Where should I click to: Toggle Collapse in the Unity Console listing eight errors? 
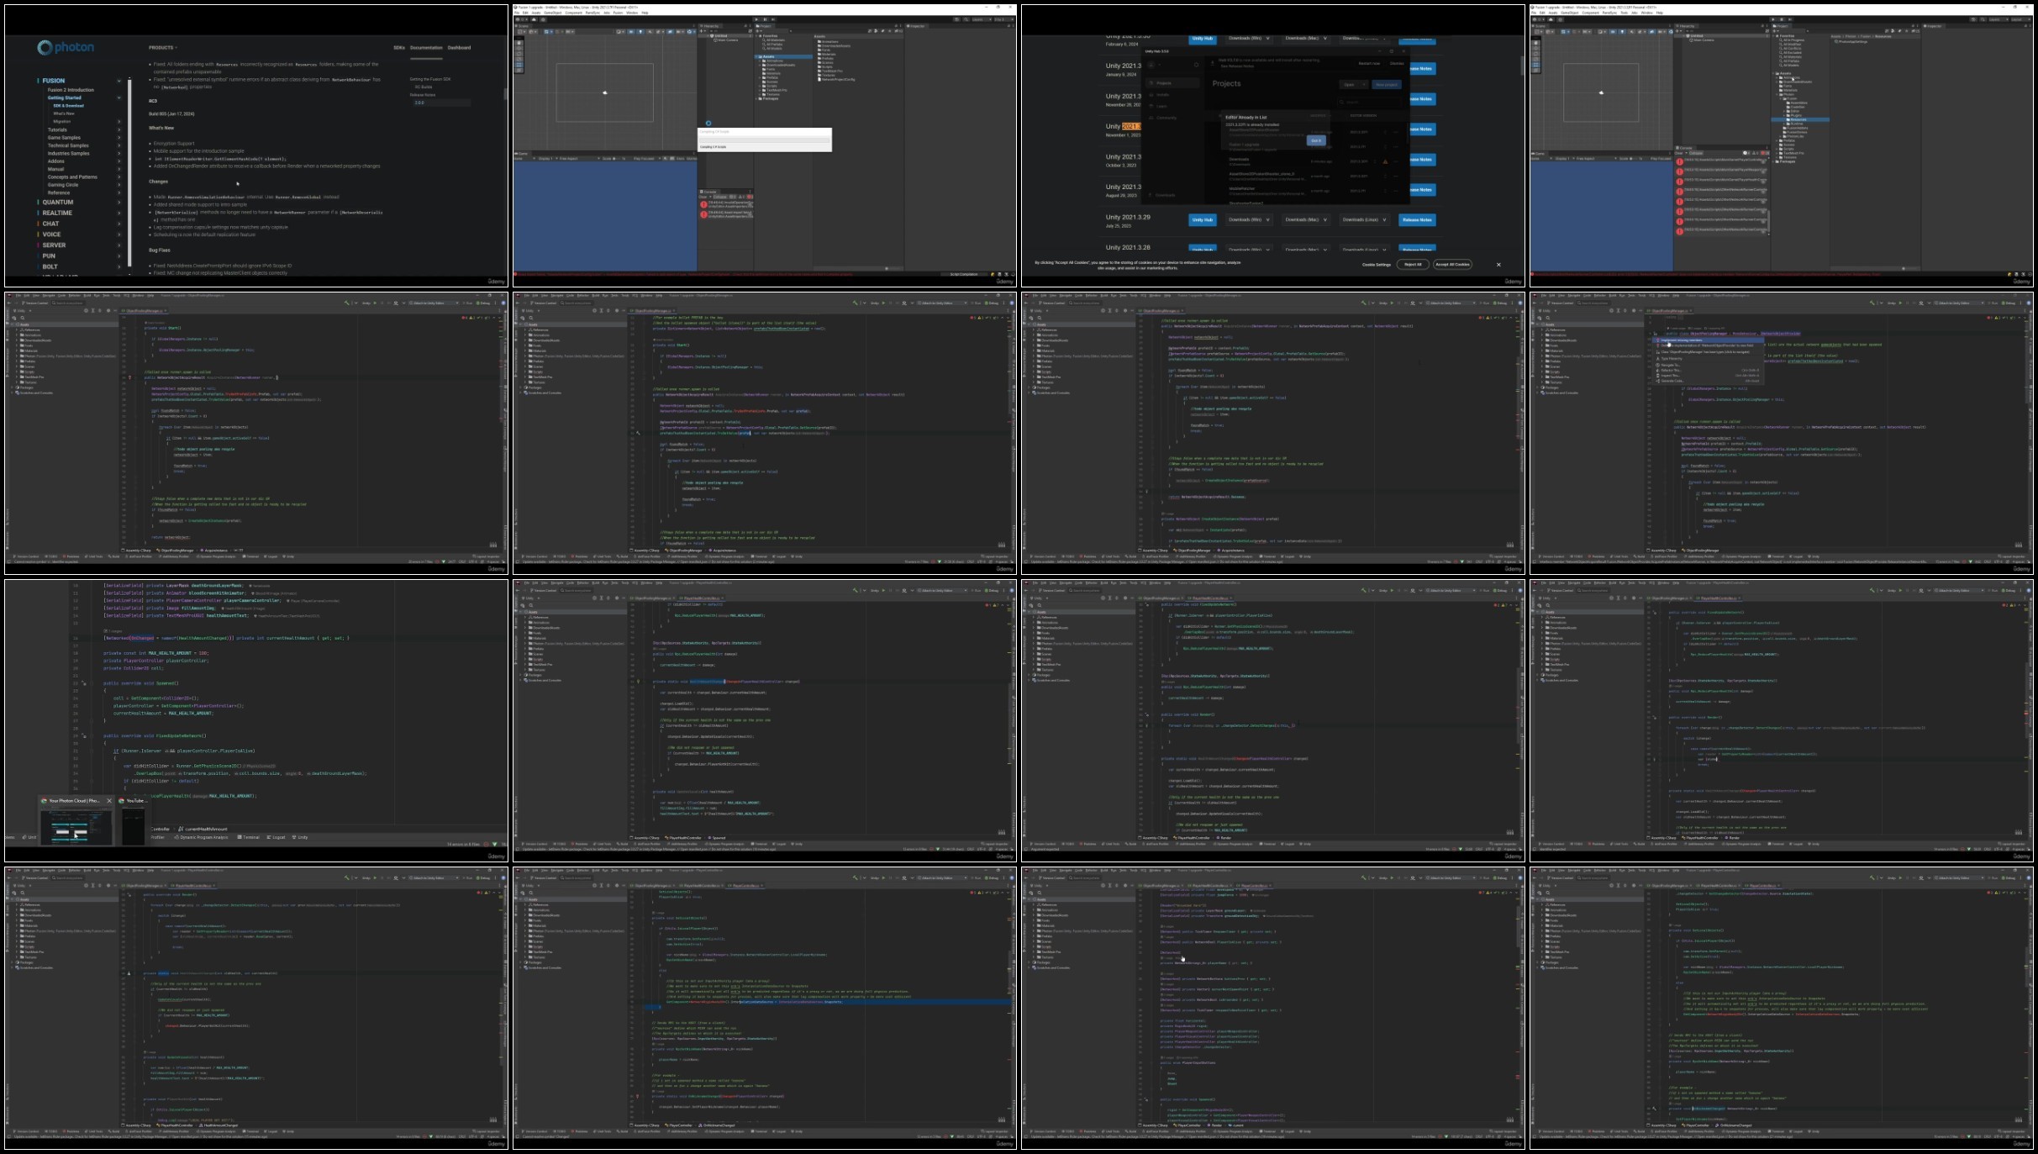(x=1696, y=153)
